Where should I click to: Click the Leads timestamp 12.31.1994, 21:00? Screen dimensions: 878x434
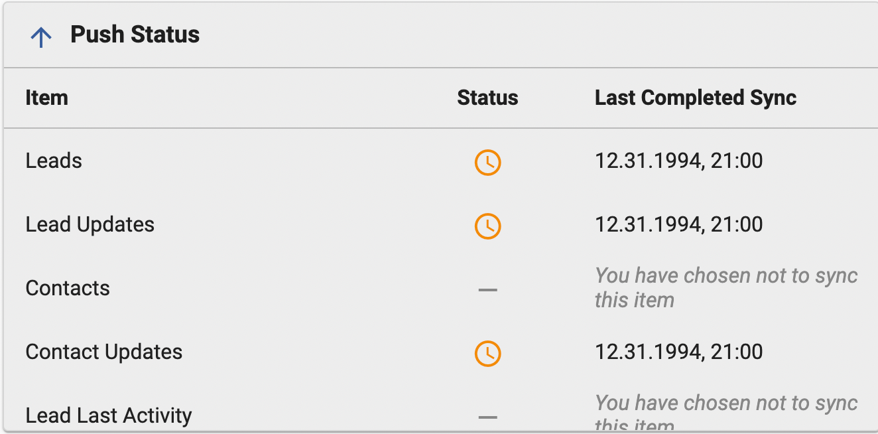pos(679,161)
